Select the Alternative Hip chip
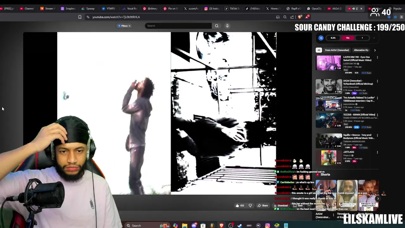The width and height of the screenshot is (405, 228). click(361, 50)
